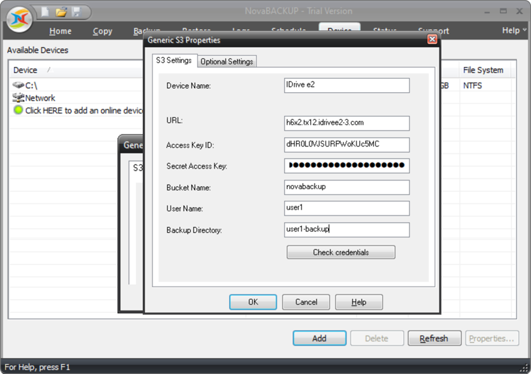Click the File System column header
The width and height of the screenshot is (531, 374).
pos(483,70)
